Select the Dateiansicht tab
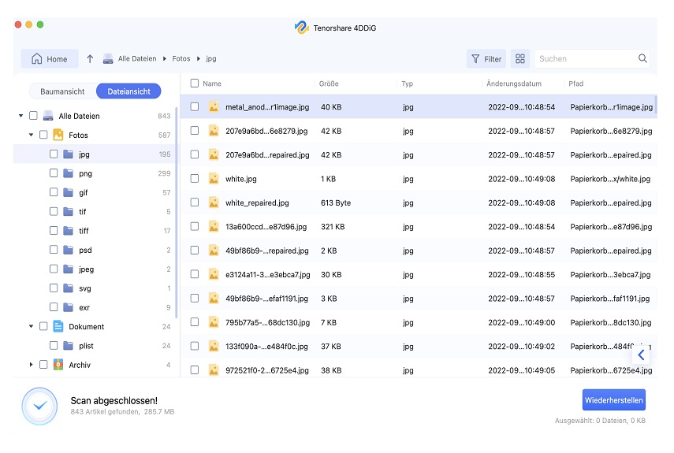This screenshot has width=674, height=453. 128,91
